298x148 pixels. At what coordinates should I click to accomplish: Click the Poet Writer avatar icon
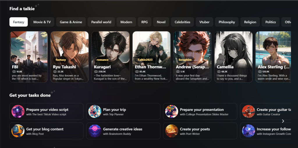(172, 131)
